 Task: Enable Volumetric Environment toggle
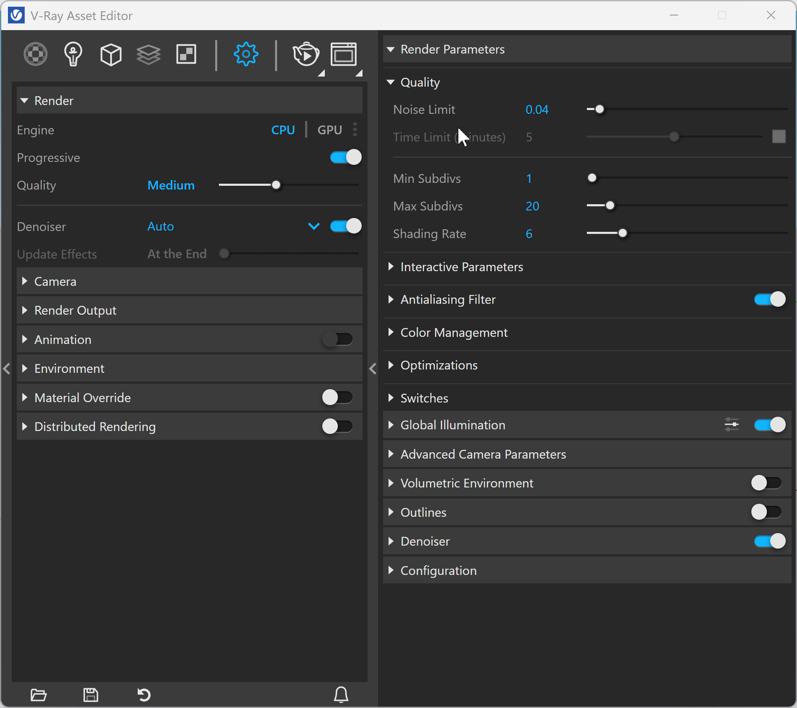(766, 483)
